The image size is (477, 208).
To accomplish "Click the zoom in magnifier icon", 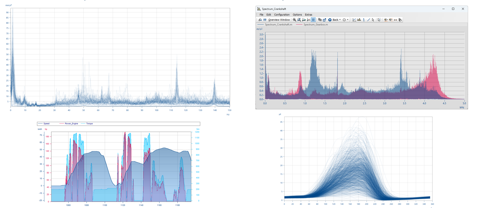I will pyautogui.click(x=294, y=20).
